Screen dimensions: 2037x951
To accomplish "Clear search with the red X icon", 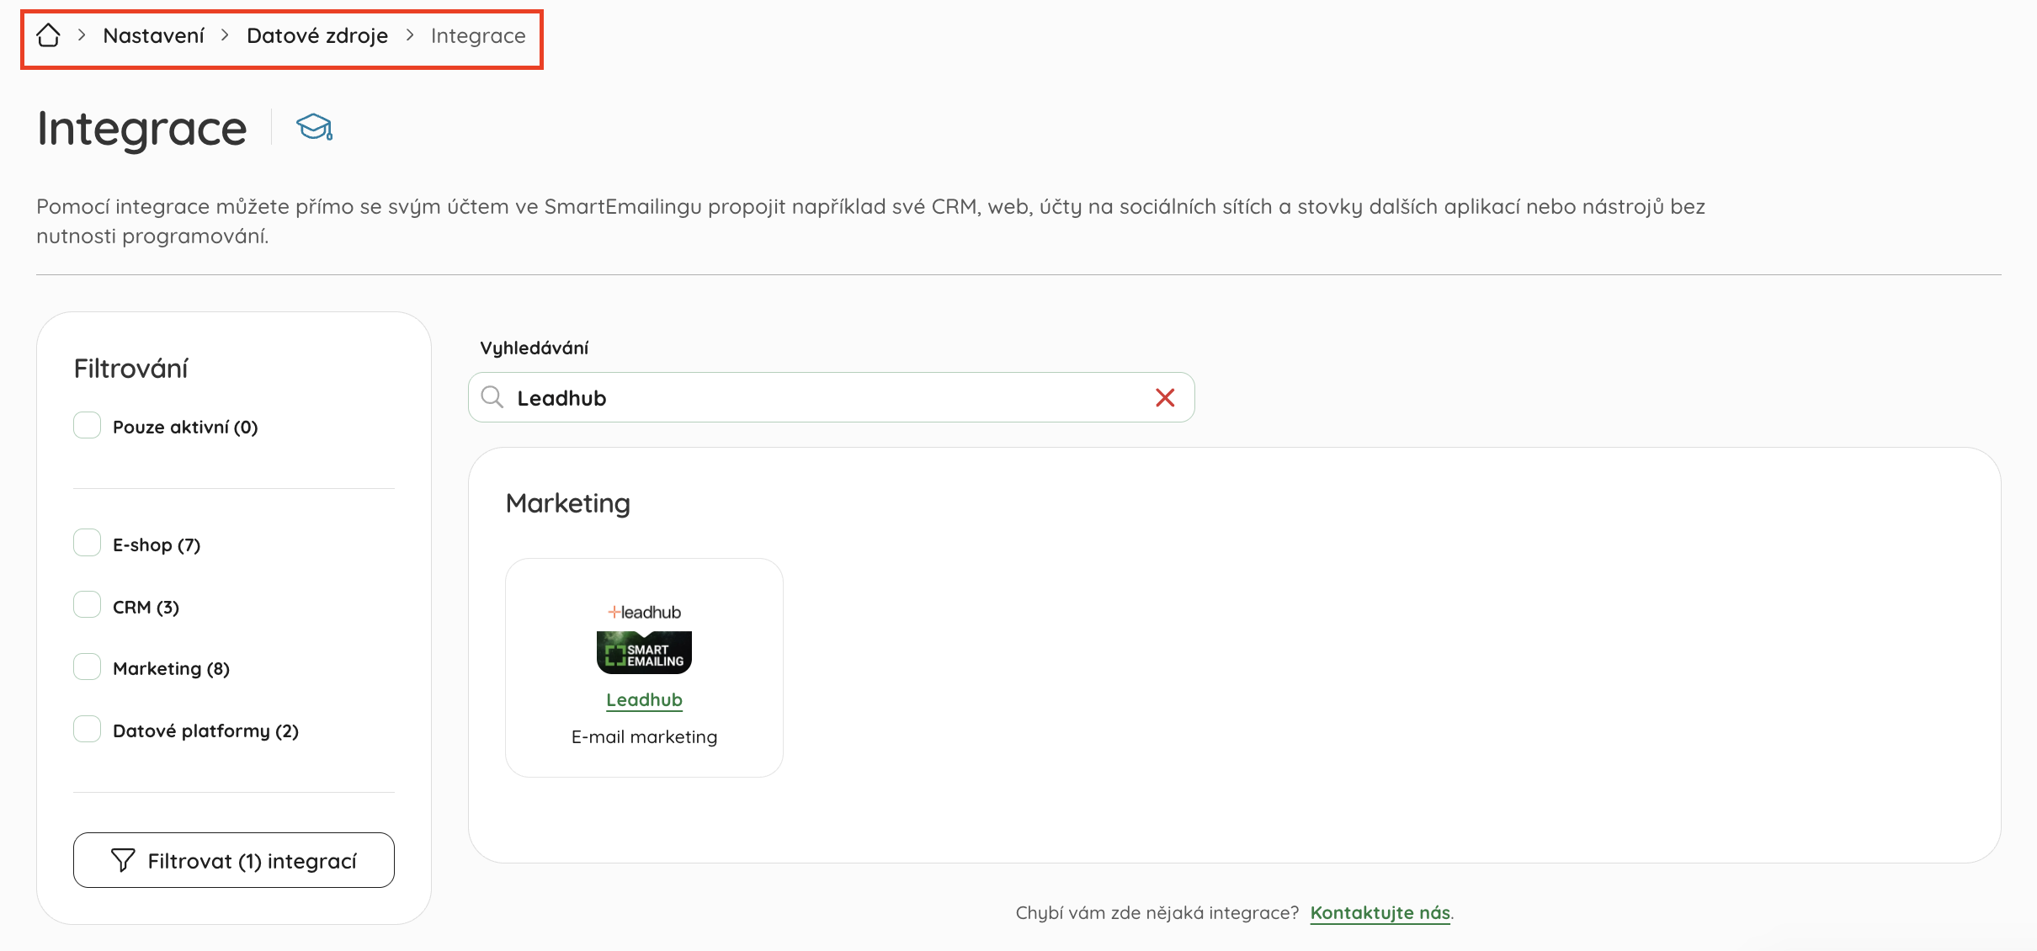I will point(1165,397).
